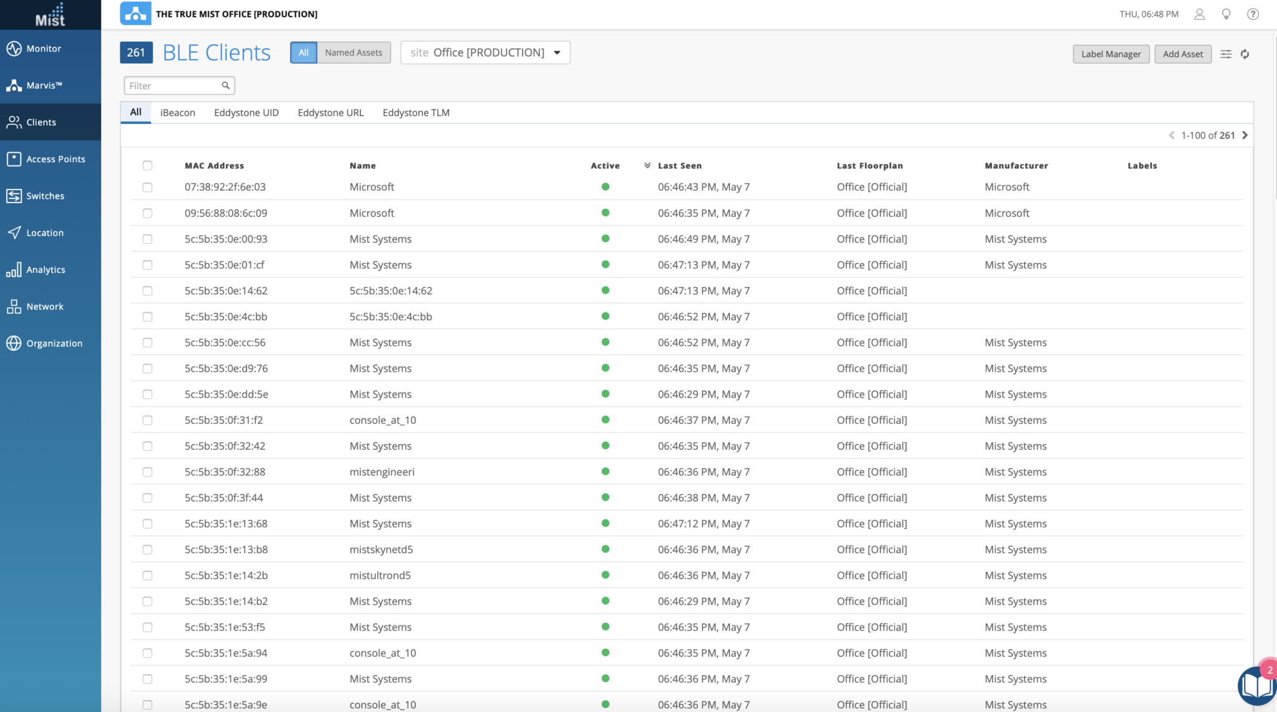Check the select-all checkbox in table header
Image resolution: width=1277 pixels, height=712 pixels.
148,165
